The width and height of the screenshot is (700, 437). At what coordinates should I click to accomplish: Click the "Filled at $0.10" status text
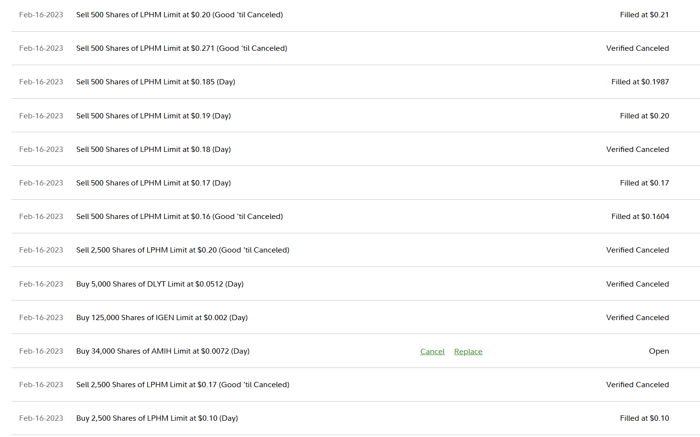[x=644, y=418]
